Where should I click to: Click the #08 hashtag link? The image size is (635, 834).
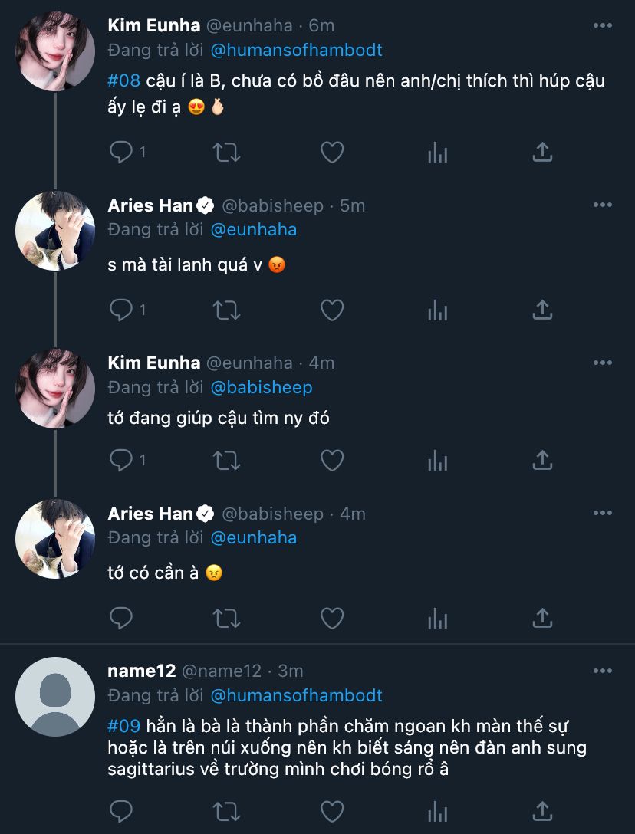124,80
